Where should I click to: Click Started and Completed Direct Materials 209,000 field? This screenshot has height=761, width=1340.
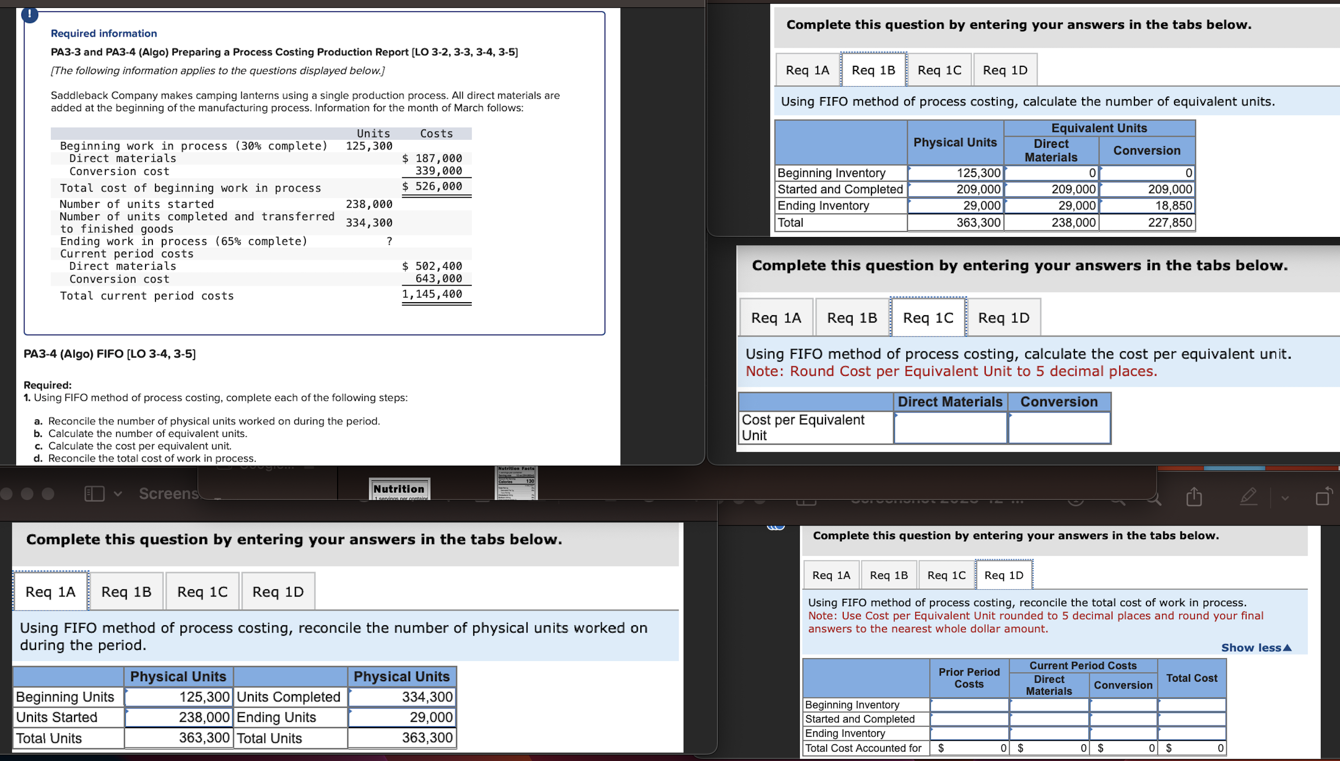1051,189
